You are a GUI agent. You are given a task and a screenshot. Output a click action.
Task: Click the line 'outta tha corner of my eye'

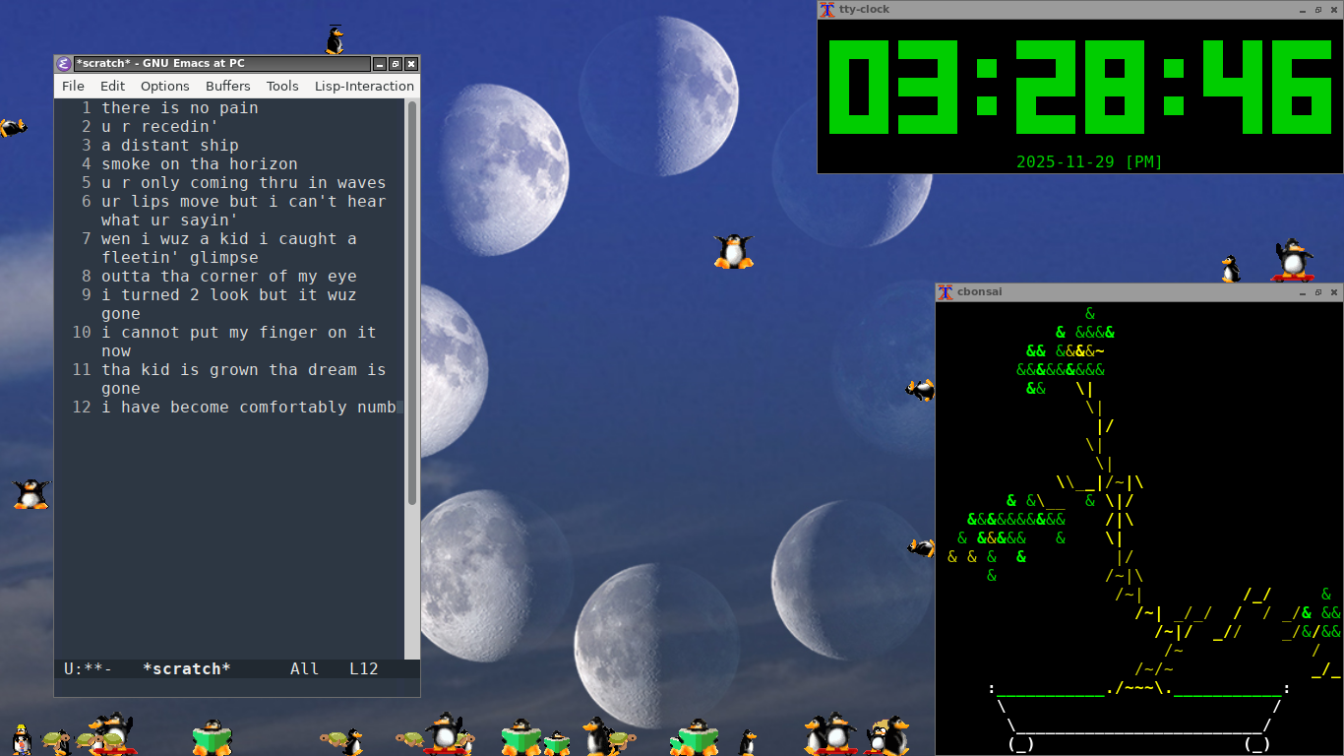click(x=229, y=277)
